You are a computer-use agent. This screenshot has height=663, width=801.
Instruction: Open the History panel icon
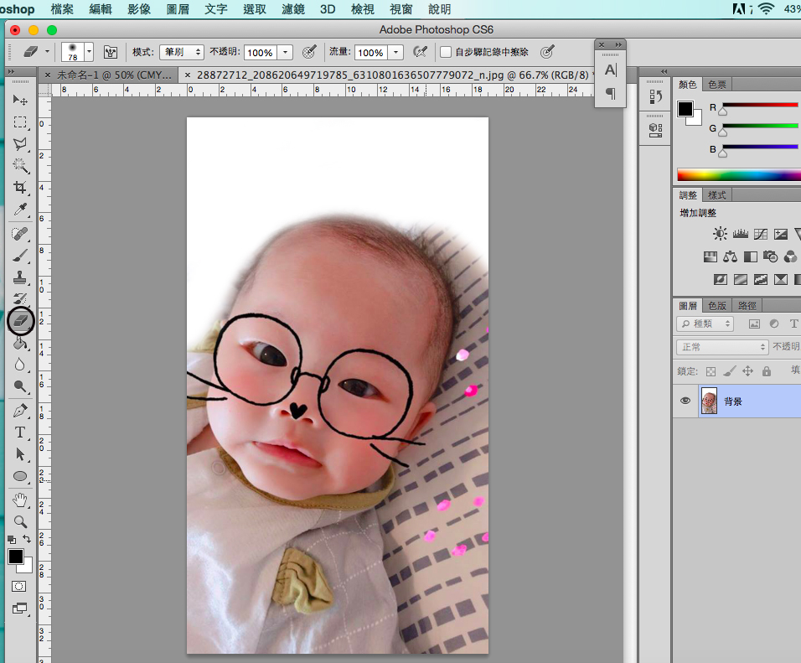tap(656, 97)
